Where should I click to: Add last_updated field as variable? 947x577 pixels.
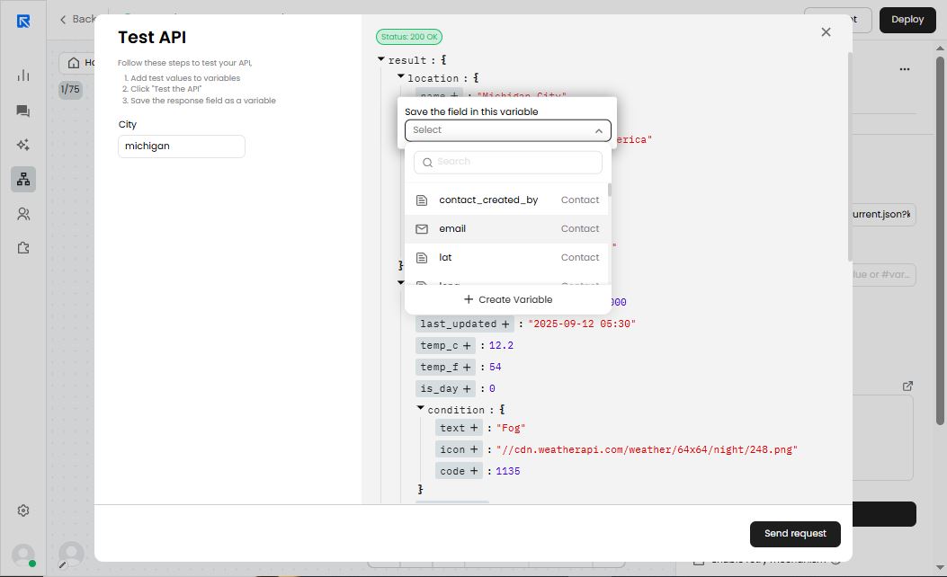click(x=505, y=324)
